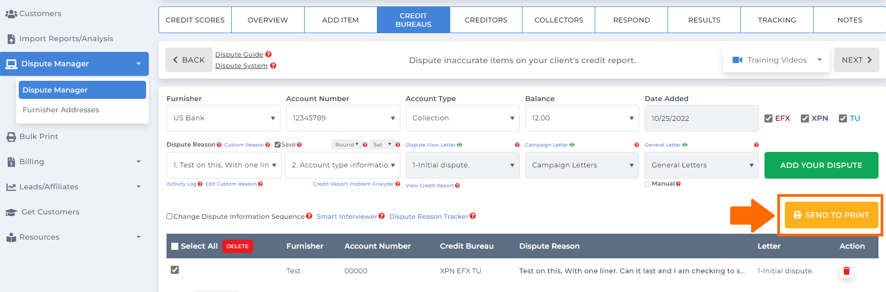Open the Credit Report Problem Analyzer link
Viewport: 886px width, 292px height.
pos(353,184)
